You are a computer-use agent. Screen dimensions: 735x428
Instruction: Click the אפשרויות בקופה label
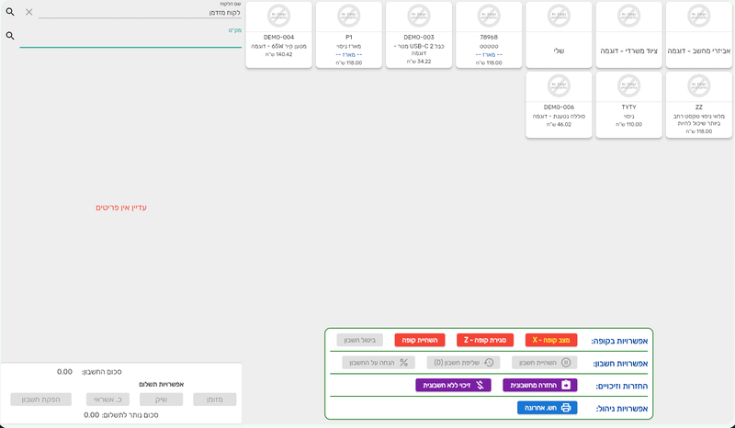[x=619, y=341]
